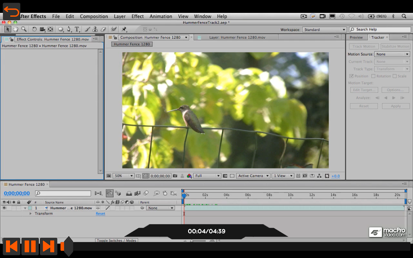Click Brainstorm lightbulb icon
The height and width of the screenshot is (258, 413).
[156, 193]
